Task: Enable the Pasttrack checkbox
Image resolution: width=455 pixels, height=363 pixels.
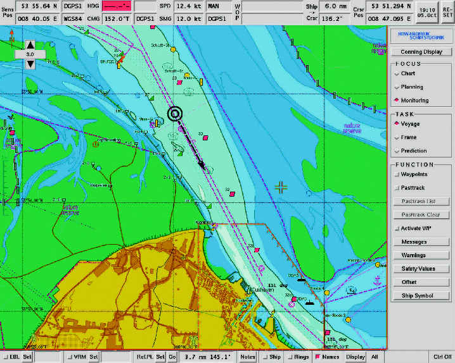Action: 397,188
